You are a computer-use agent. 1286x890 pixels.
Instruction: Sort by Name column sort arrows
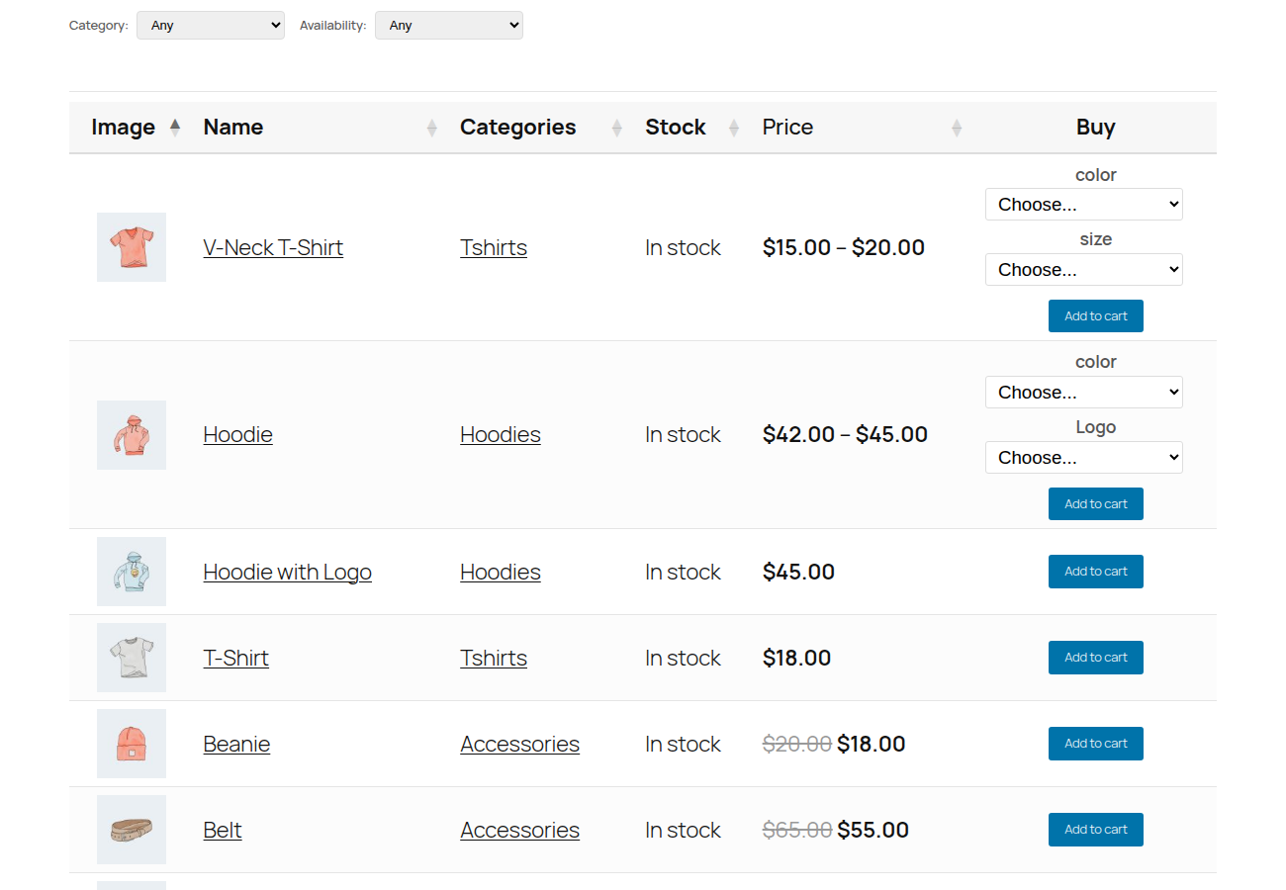(x=431, y=128)
